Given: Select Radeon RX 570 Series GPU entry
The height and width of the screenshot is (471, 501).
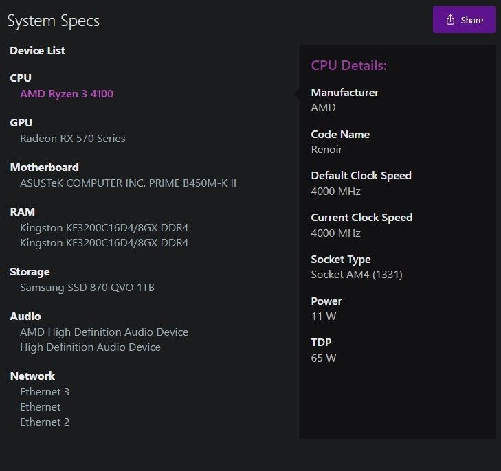Looking at the screenshot, I should pyautogui.click(x=73, y=139).
